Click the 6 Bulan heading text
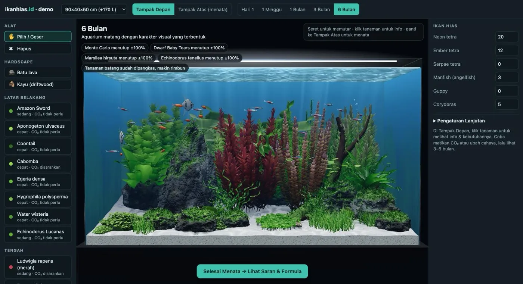Screen dimensions: 523x284 [x=94, y=28]
